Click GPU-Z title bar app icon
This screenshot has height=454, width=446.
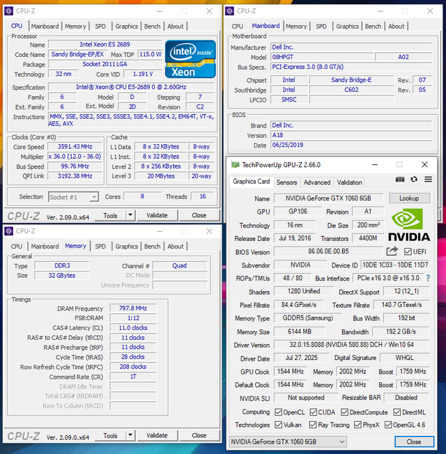(235, 165)
